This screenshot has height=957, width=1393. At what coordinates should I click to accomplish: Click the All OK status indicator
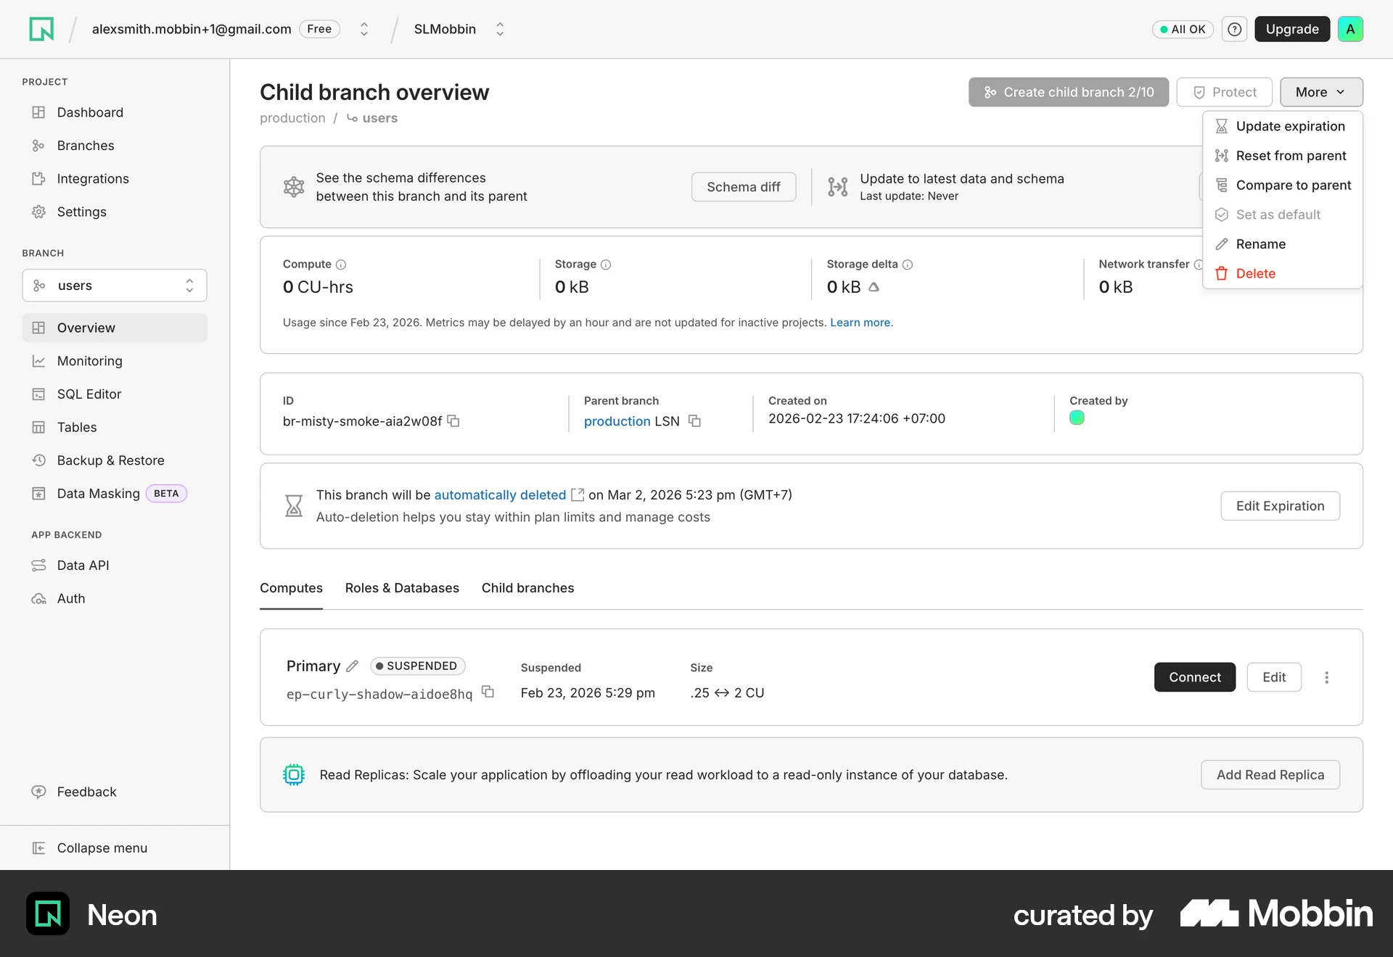click(1183, 29)
